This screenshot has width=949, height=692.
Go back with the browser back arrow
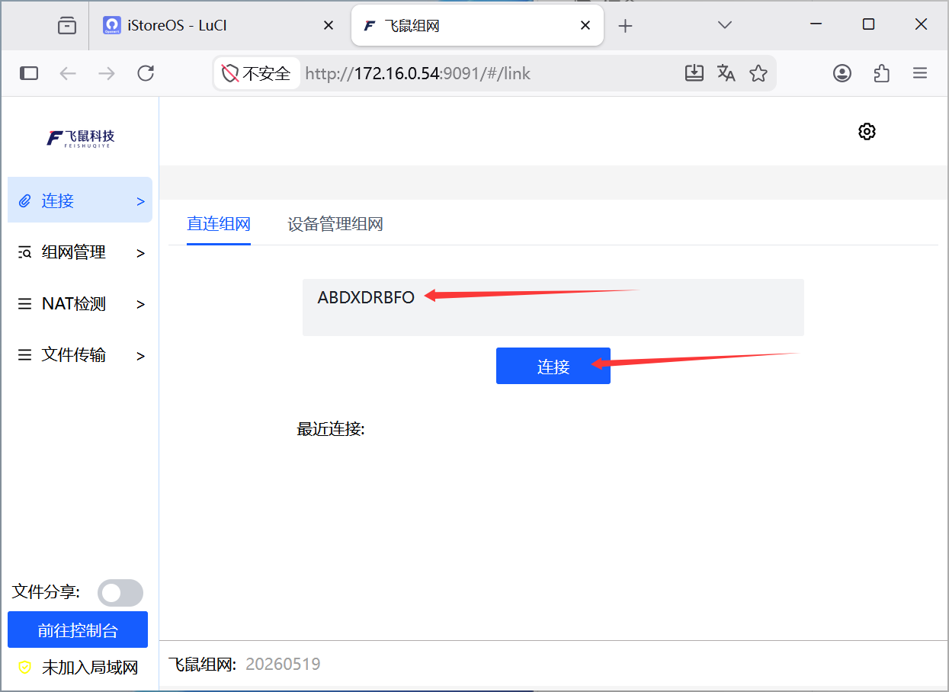68,73
